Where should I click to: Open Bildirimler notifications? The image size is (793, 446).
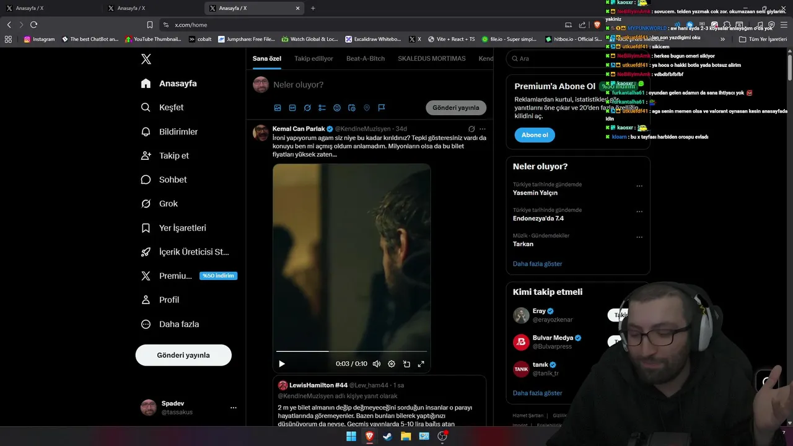(x=170, y=131)
